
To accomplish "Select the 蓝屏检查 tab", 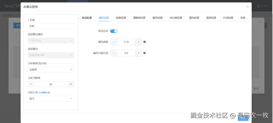I will pyautogui.click(x=211, y=18).
